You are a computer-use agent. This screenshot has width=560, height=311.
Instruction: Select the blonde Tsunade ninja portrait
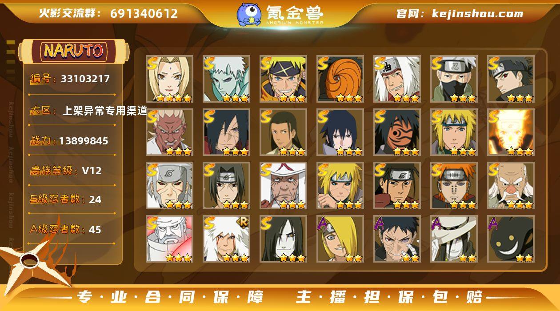(x=169, y=79)
